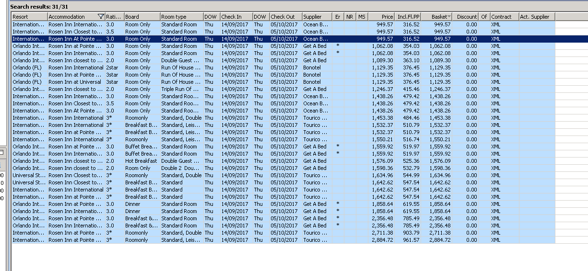Click the sort arrow in Basket header
The height and width of the screenshot is (271, 588).
[x=449, y=17]
